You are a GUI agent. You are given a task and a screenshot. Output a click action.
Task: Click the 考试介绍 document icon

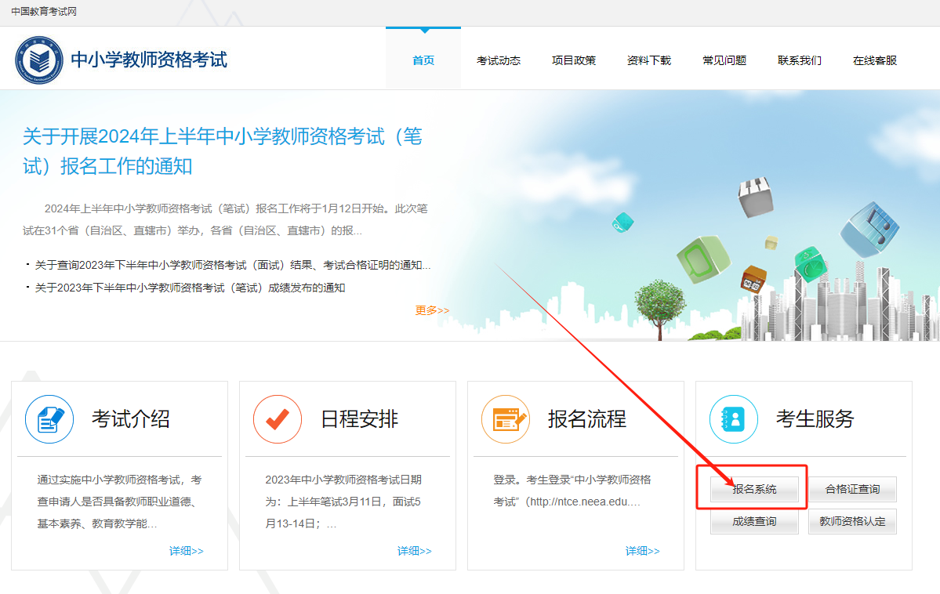[49, 419]
